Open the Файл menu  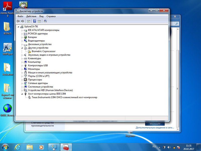point(20,16)
